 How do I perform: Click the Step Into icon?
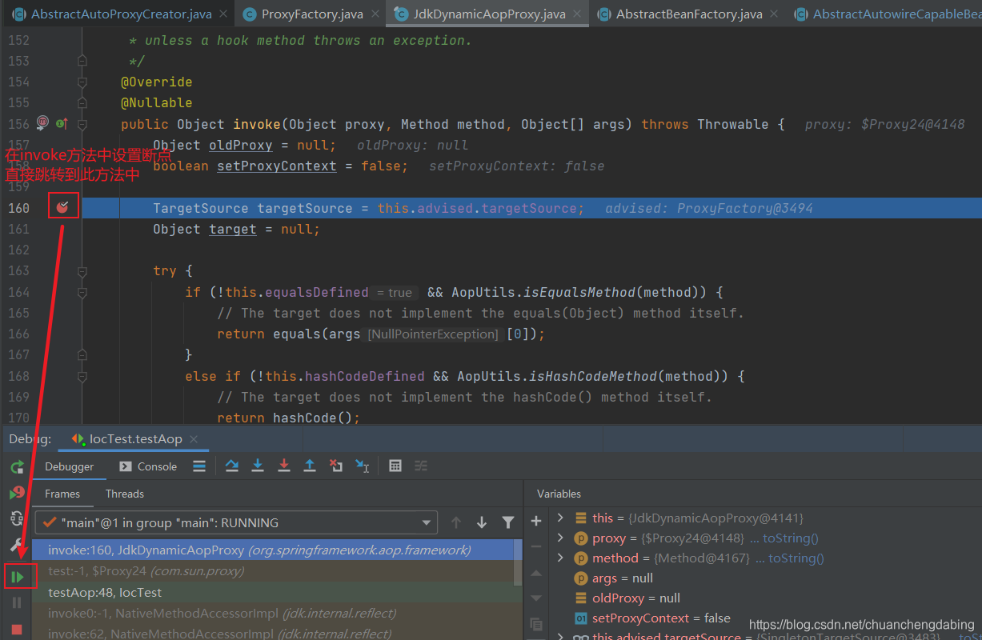click(x=258, y=466)
